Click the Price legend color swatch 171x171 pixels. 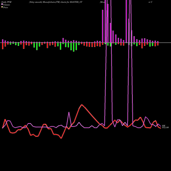[x=2, y=7]
